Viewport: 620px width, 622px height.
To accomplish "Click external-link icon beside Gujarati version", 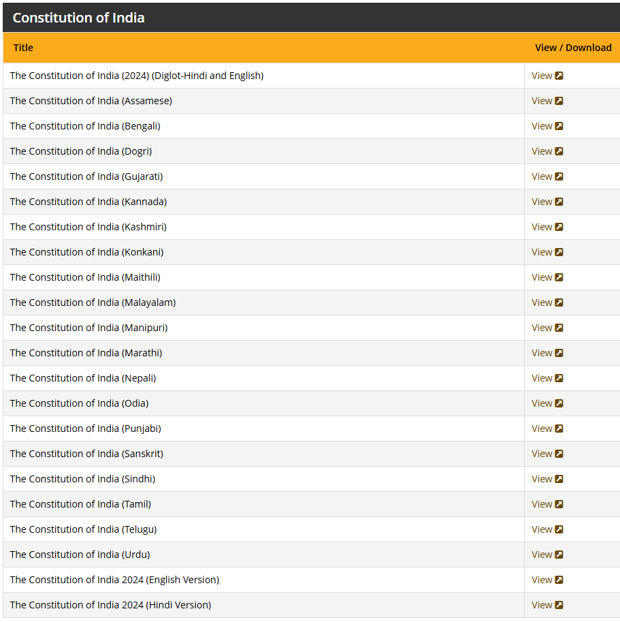I will 559,176.
